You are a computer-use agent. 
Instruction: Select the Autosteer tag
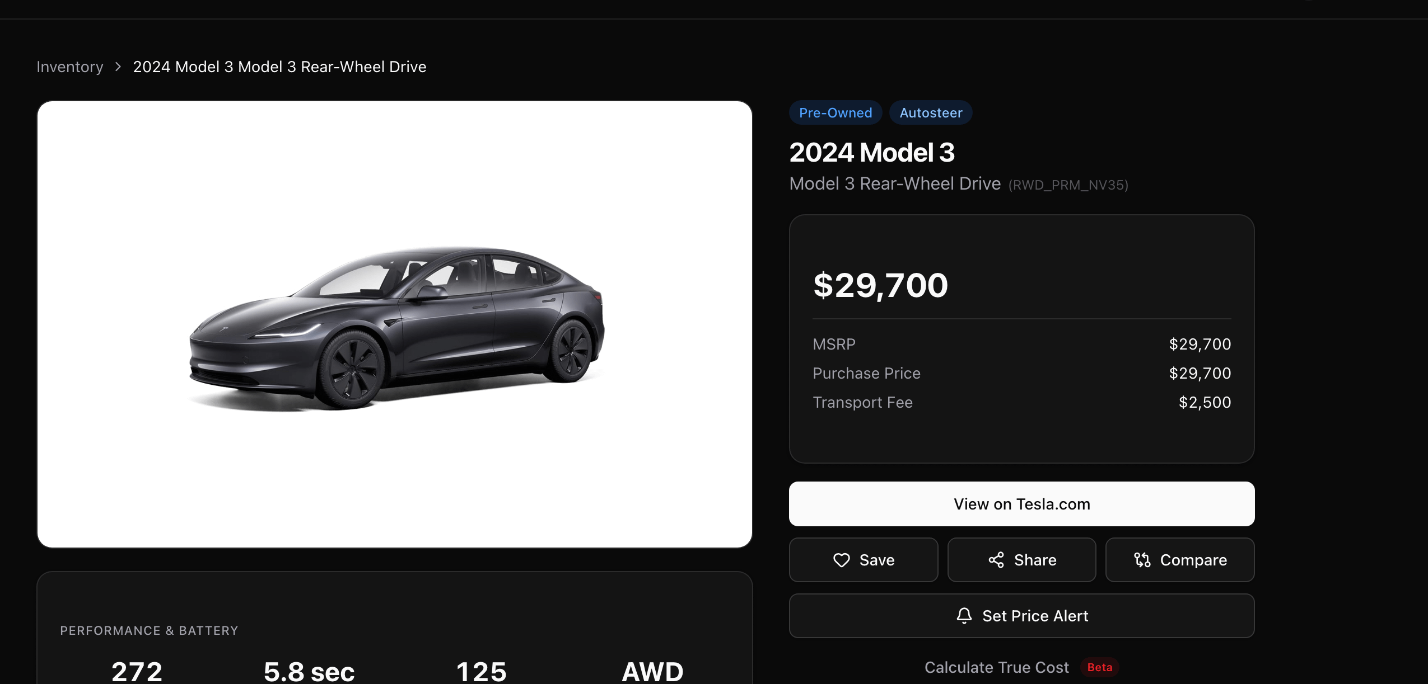931,112
